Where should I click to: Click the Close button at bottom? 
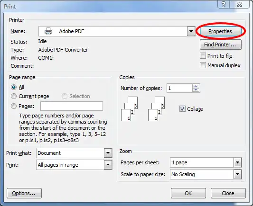[228, 193]
